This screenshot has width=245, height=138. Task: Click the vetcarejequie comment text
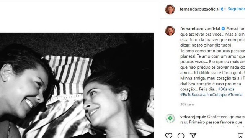(213, 119)
